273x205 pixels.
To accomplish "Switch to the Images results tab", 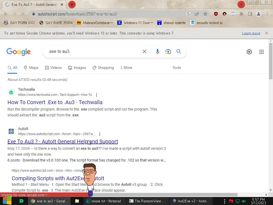I will 77,68.
